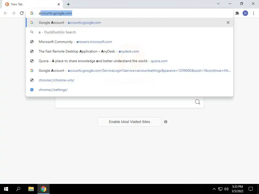Open Windows taskbar search
The height and width of the screenshot is (194, 259).
point(18,189)
